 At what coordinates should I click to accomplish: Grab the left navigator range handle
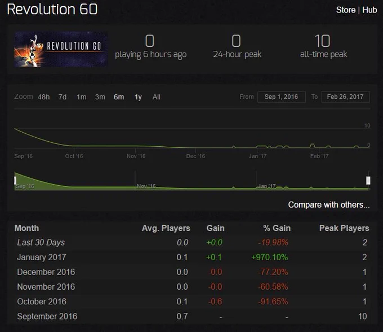tap(15, 181)
